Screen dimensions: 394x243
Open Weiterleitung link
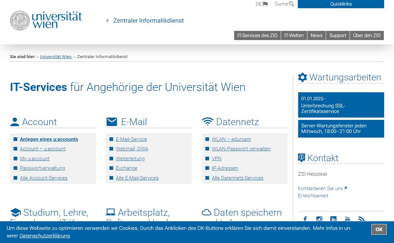click(x=130, y=159)
